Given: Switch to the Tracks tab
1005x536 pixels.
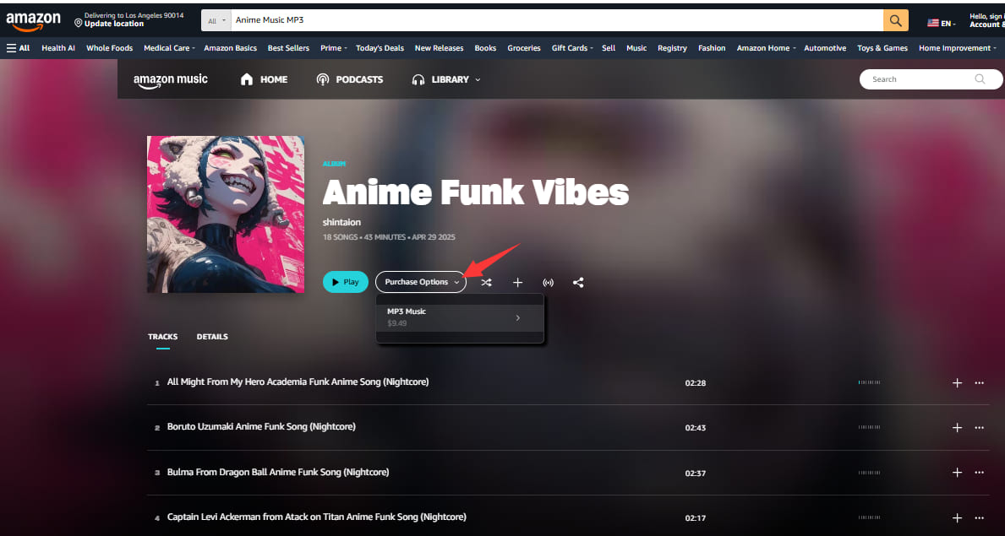Looking at the screenshot, I should click(x=163, y=337).
